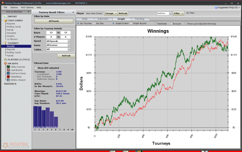Select the Graph tab

[121, 19]
